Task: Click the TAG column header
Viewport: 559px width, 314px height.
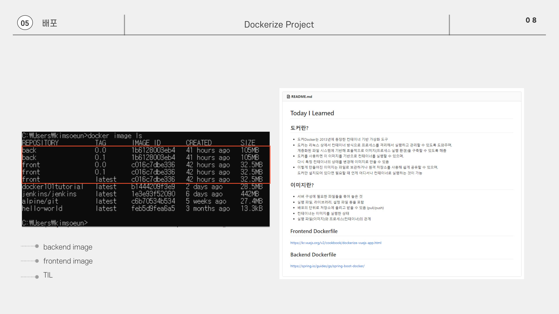Action: [100, 143]
